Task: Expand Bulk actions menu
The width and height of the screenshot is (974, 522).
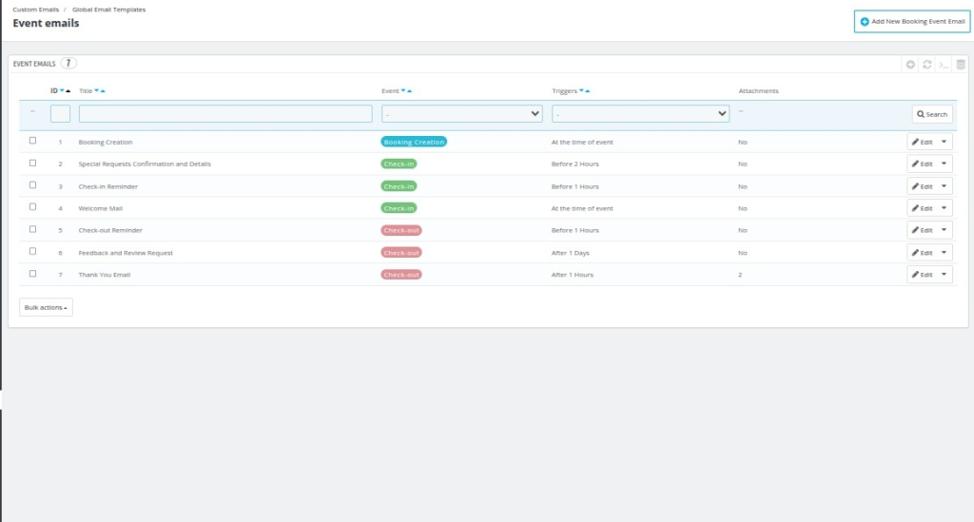Action: [46, 307]
